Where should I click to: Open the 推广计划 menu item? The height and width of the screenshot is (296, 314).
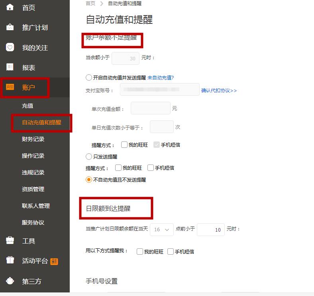click(35, 27)
